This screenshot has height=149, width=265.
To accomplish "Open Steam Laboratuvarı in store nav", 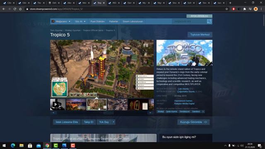I will (x=133, y=22).
